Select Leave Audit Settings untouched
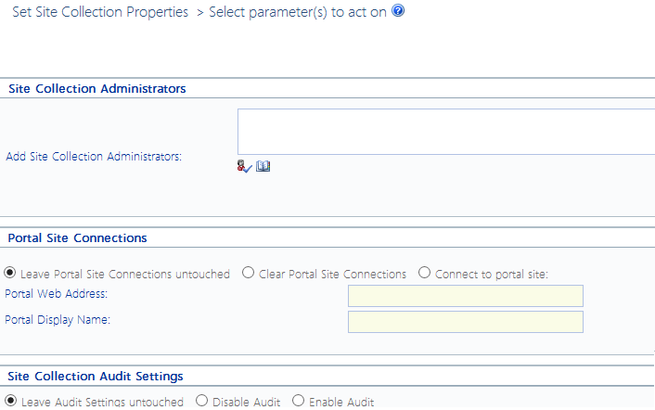The height and width of the screenshot is (410, 655). (x=10, y=401)
